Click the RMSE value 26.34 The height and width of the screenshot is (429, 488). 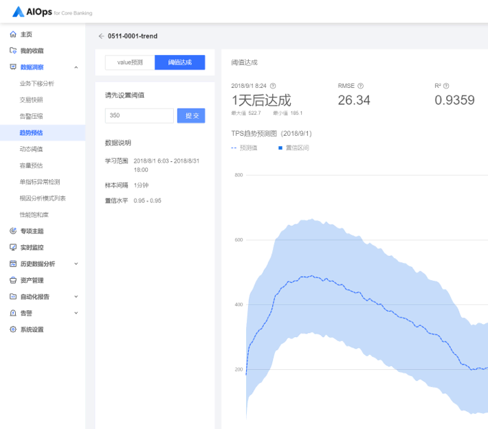click(354, 100)
